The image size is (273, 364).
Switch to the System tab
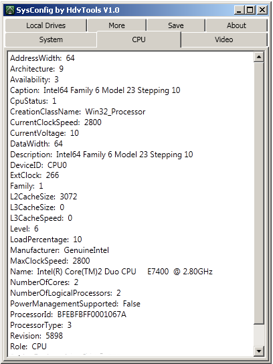(51, 39)
